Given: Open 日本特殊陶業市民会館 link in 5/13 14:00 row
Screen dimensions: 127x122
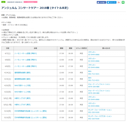Looking at the screenshot, I should coord(30,111).
